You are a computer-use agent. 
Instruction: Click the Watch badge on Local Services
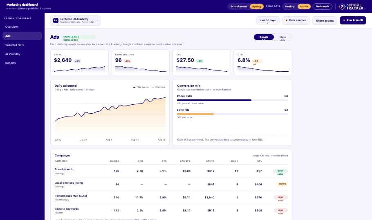click(x=282, y=184)
